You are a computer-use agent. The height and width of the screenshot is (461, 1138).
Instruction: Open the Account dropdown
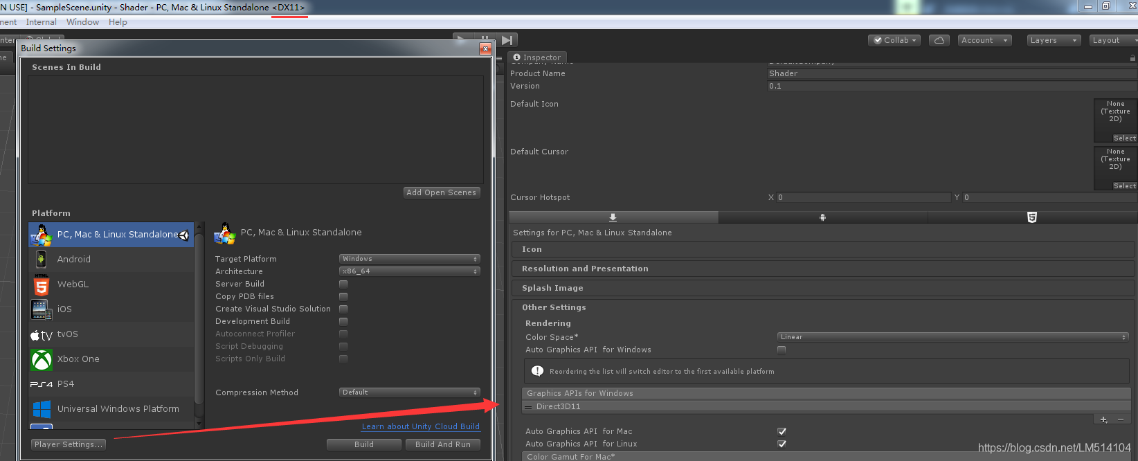(x=984, y=40)
